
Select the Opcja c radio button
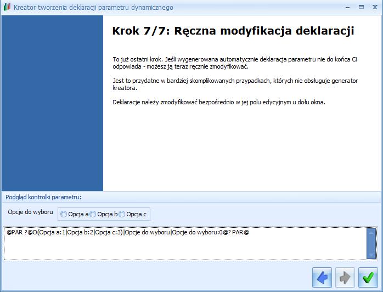(x=122, y=214)
